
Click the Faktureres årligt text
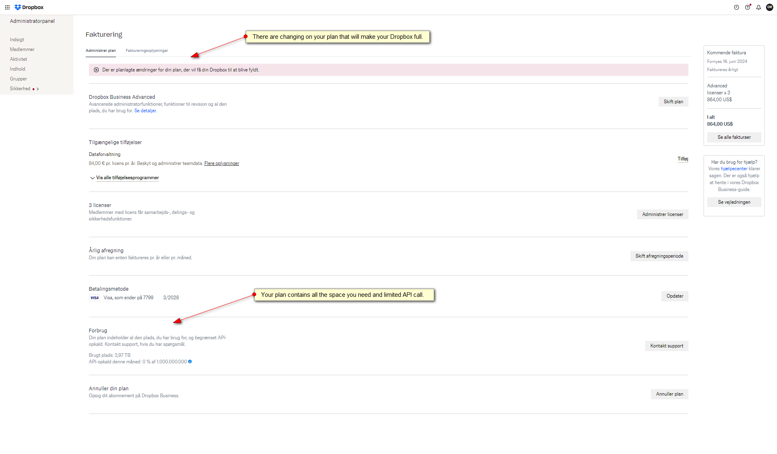[x=723, y=69]
